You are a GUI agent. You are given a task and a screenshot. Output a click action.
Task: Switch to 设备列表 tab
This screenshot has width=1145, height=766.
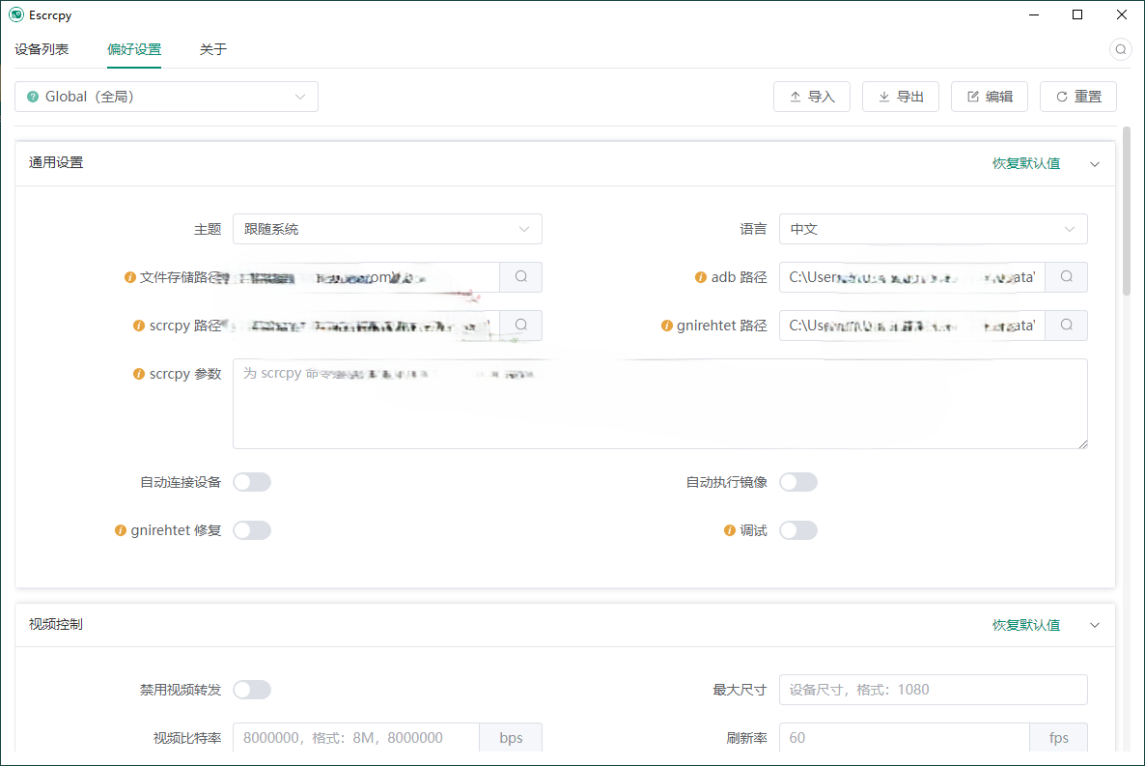tap(42, 49)
